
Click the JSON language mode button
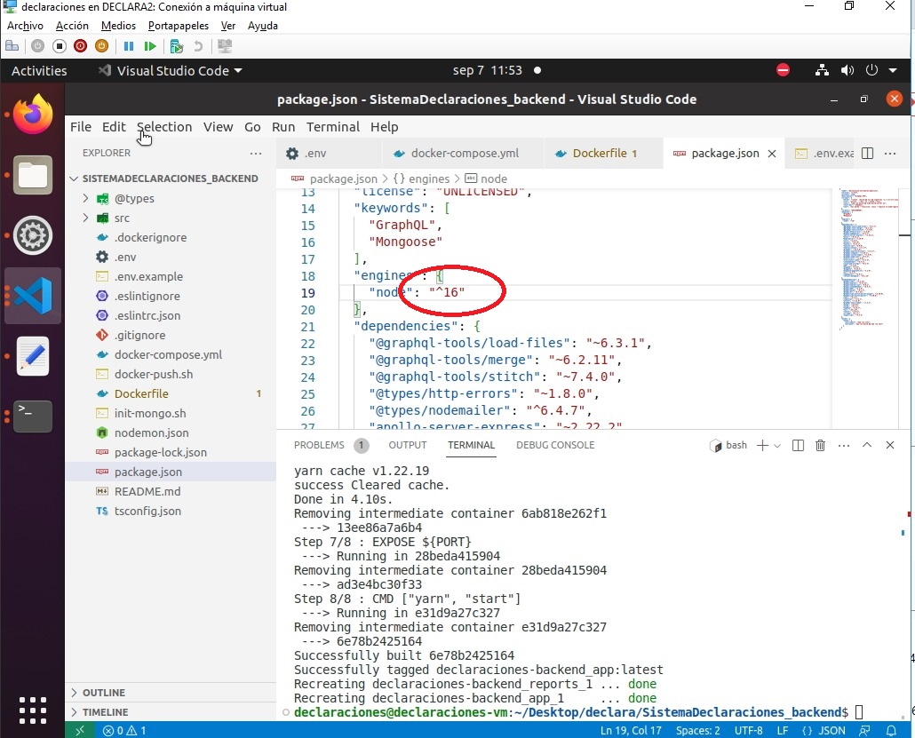pyautogui.click(x=831, y=730)
